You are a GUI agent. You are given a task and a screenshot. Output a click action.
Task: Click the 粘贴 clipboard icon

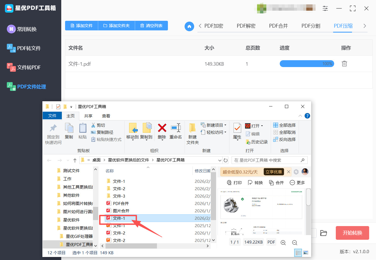(x=83, y=128)
